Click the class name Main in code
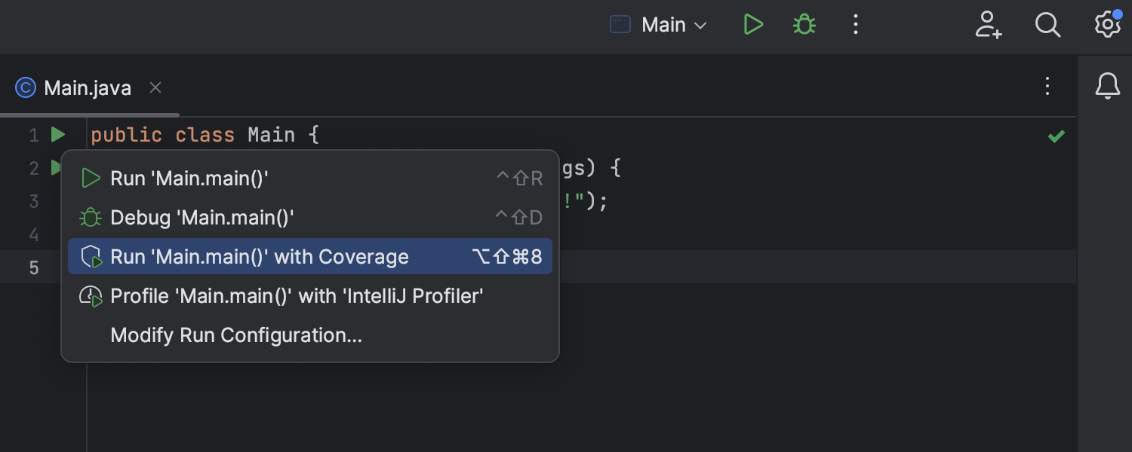Image resolution: width=1132 pixels, height=452 pixels. click(271, 135)
